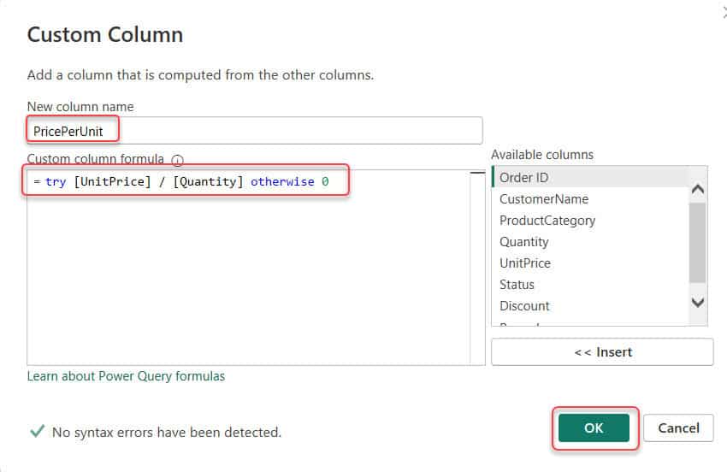Click the 'otherwise' keyword in the formula

coord(282,182)
